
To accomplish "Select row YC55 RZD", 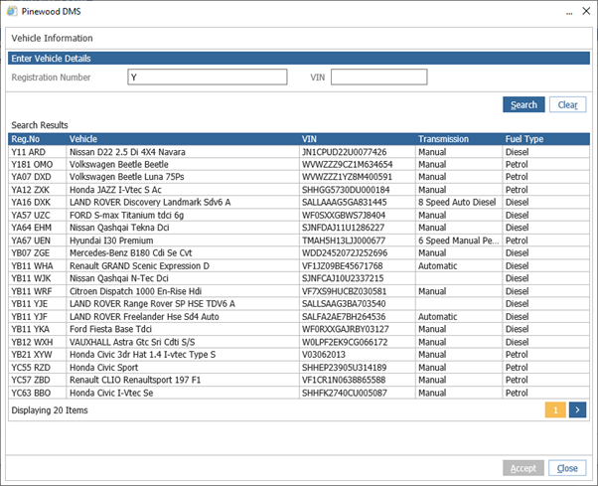I will [x=299, y=368].
